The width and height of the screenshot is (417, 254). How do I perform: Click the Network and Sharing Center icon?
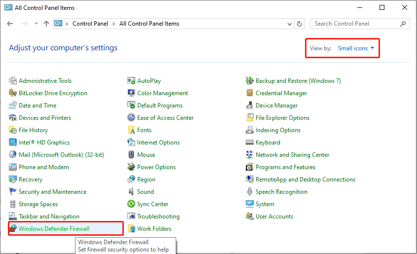(x=249, y=155)
